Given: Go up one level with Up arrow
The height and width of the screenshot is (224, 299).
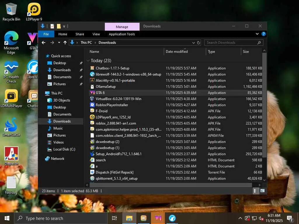Looking at the screenshot, I should [65, 43].
